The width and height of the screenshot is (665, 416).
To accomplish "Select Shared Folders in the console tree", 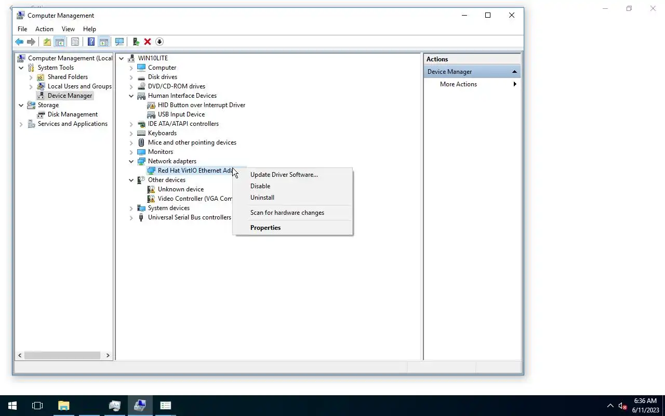I will point(68,77).
